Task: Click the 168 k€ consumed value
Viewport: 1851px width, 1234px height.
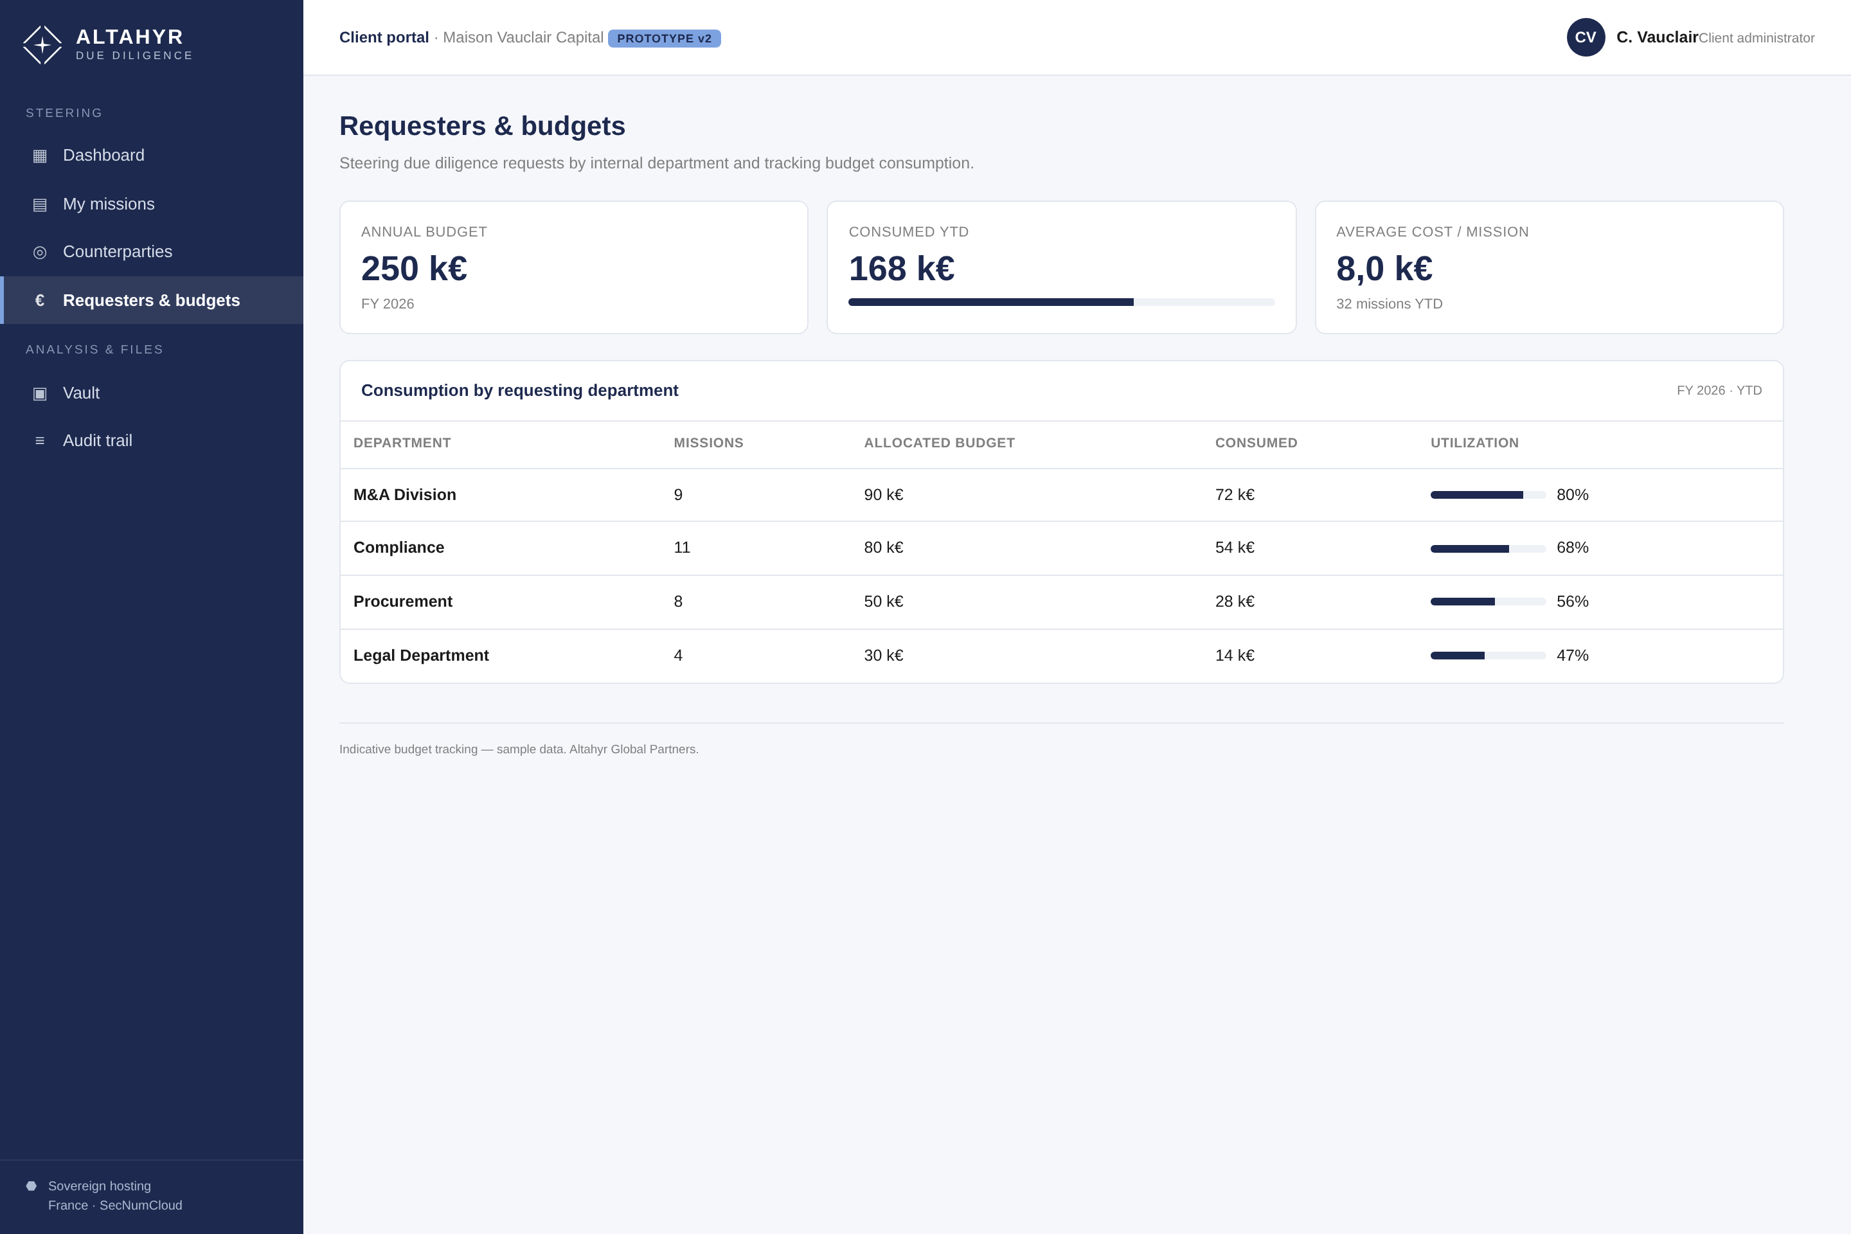Action: (902, 269)
